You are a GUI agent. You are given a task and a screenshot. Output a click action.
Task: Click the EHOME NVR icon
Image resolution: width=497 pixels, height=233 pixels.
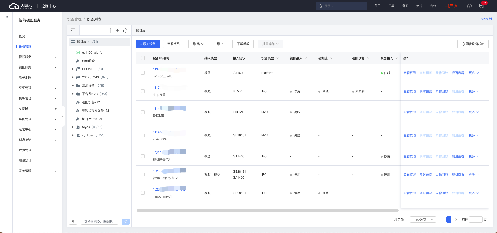click(x=78, y=69)
